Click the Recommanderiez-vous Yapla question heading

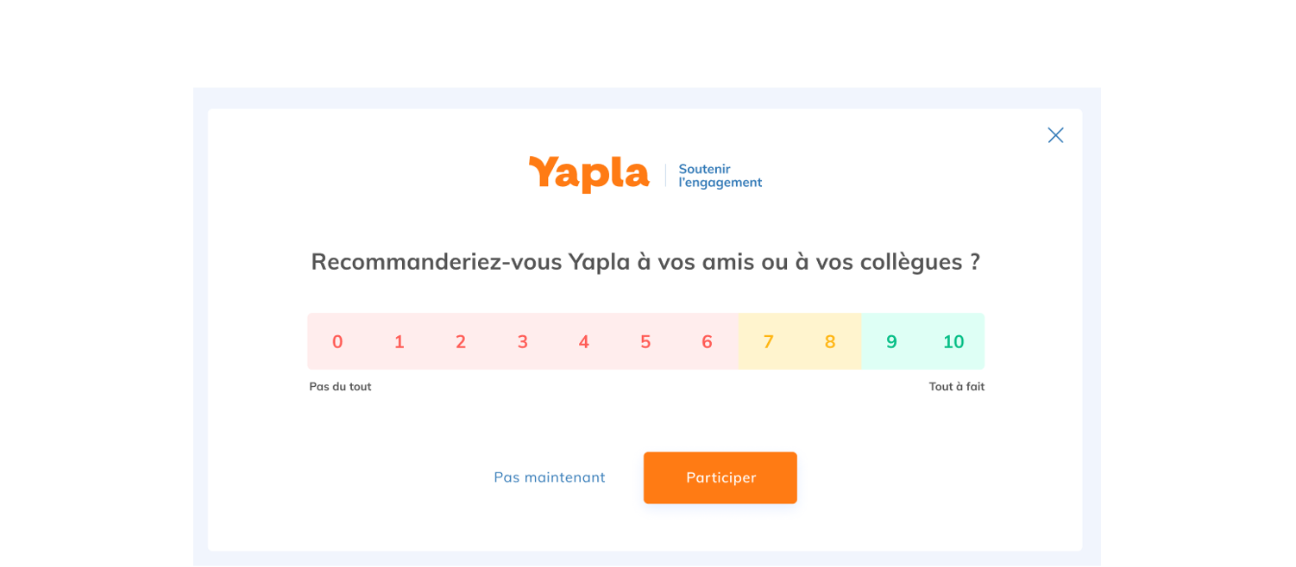pos(645,261)
